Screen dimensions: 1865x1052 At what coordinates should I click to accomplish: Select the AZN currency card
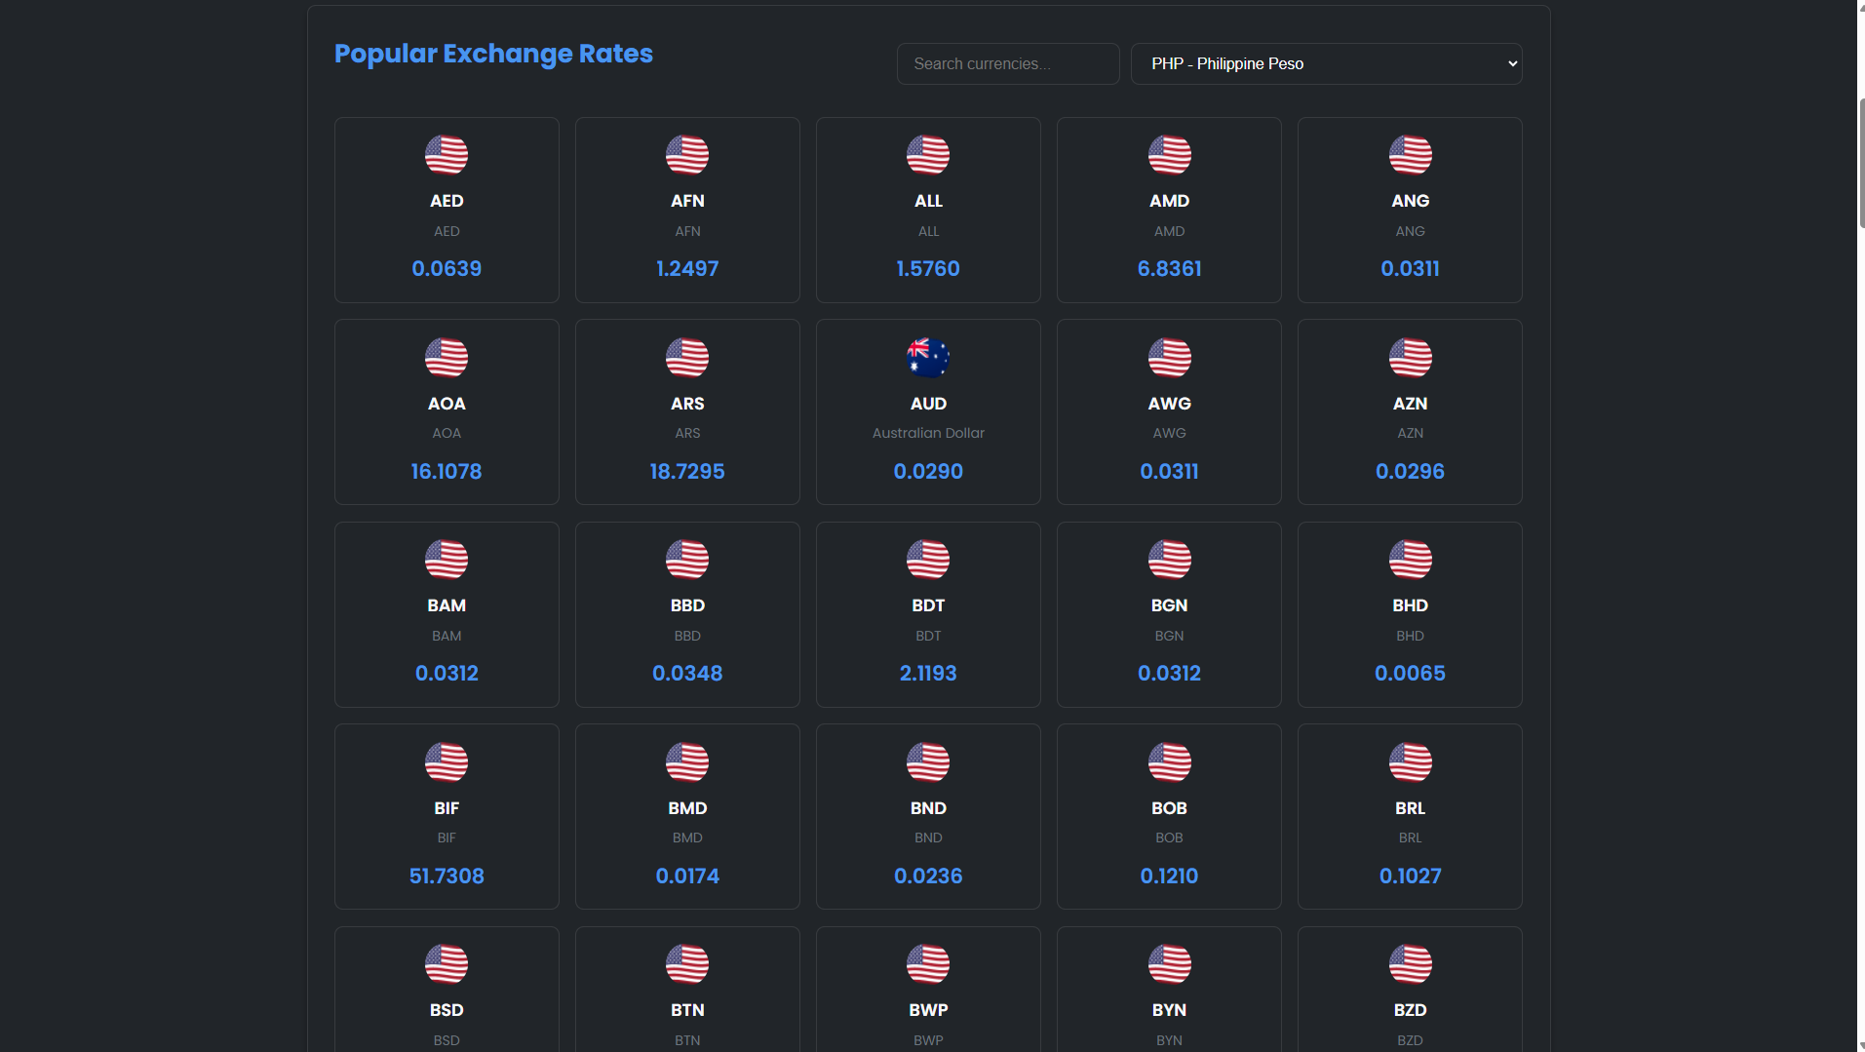coord(1410,412)
